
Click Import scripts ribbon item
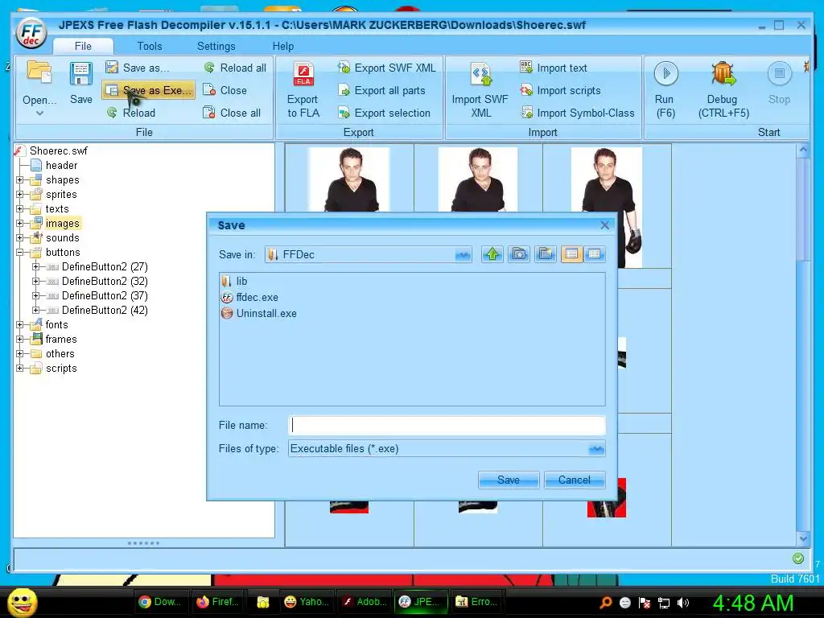pos(560,90)
